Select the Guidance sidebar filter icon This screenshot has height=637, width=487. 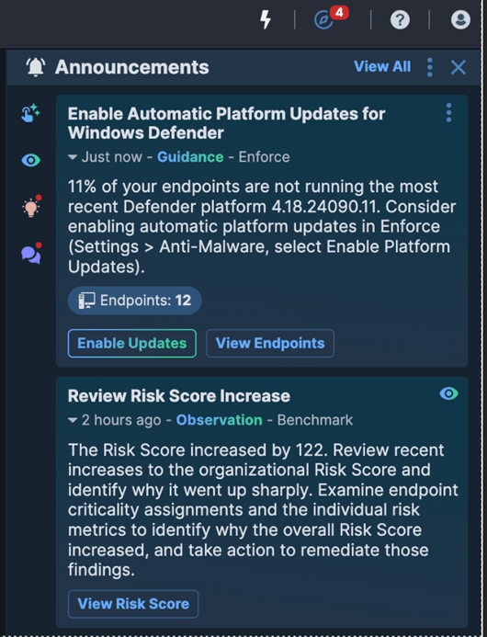tap(30, 113)
